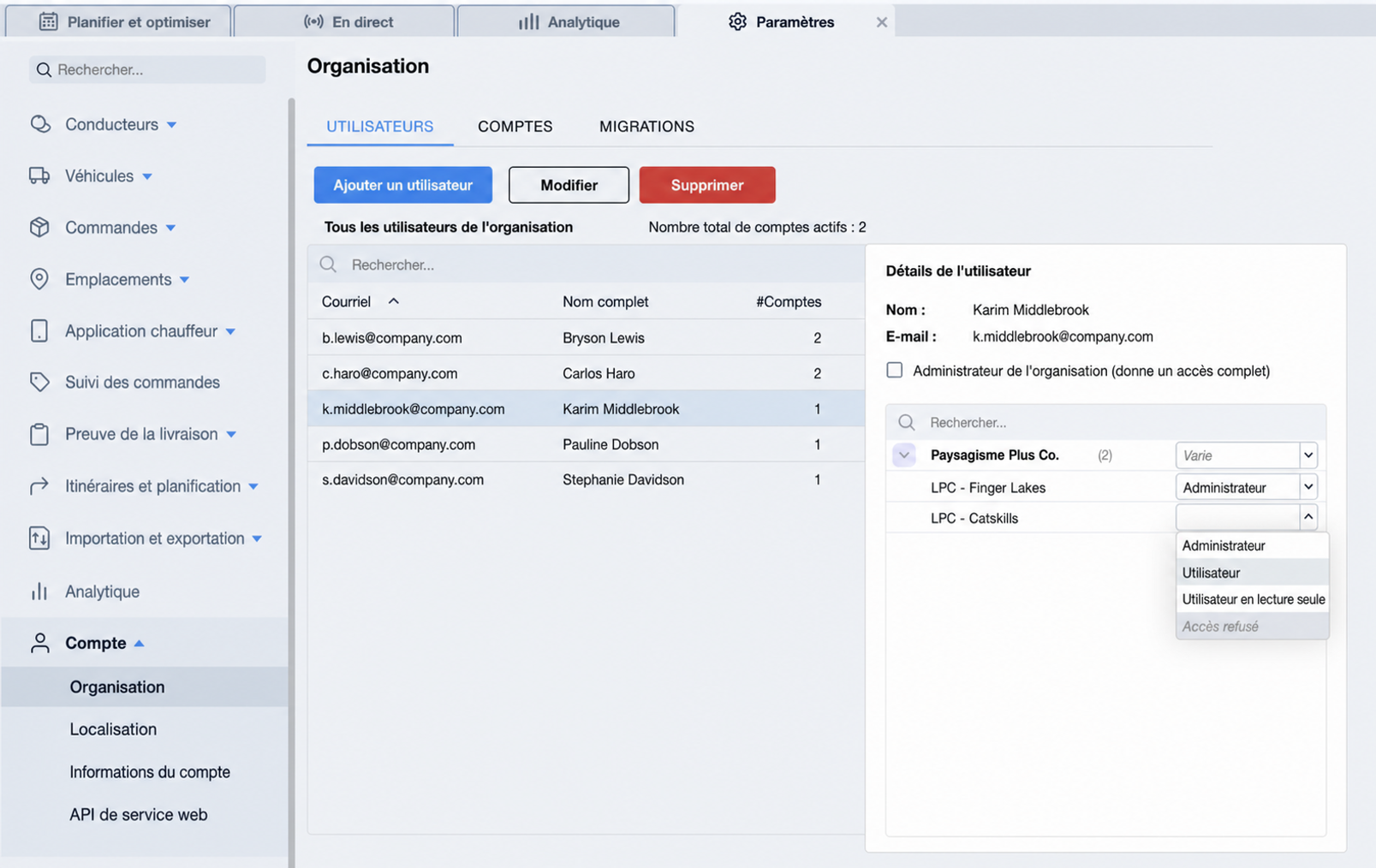The image size is (1376, 868).
Task: Collapse the Compte menu arrow
Action: click(x=139, y=643)
